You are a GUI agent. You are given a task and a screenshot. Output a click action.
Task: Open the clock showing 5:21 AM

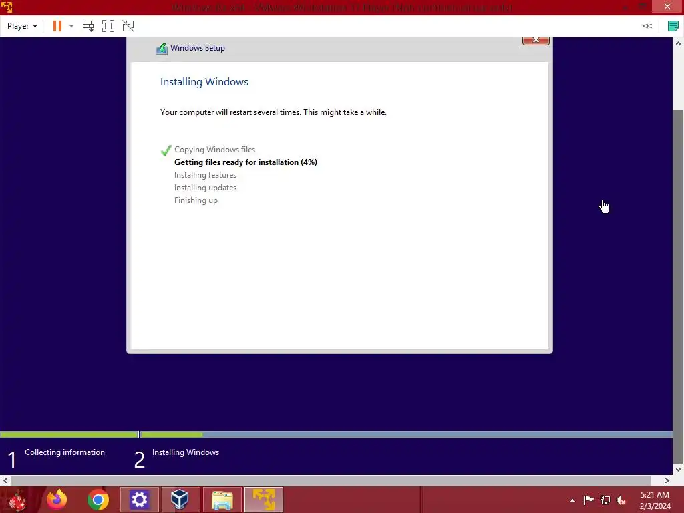pos(655,500)
